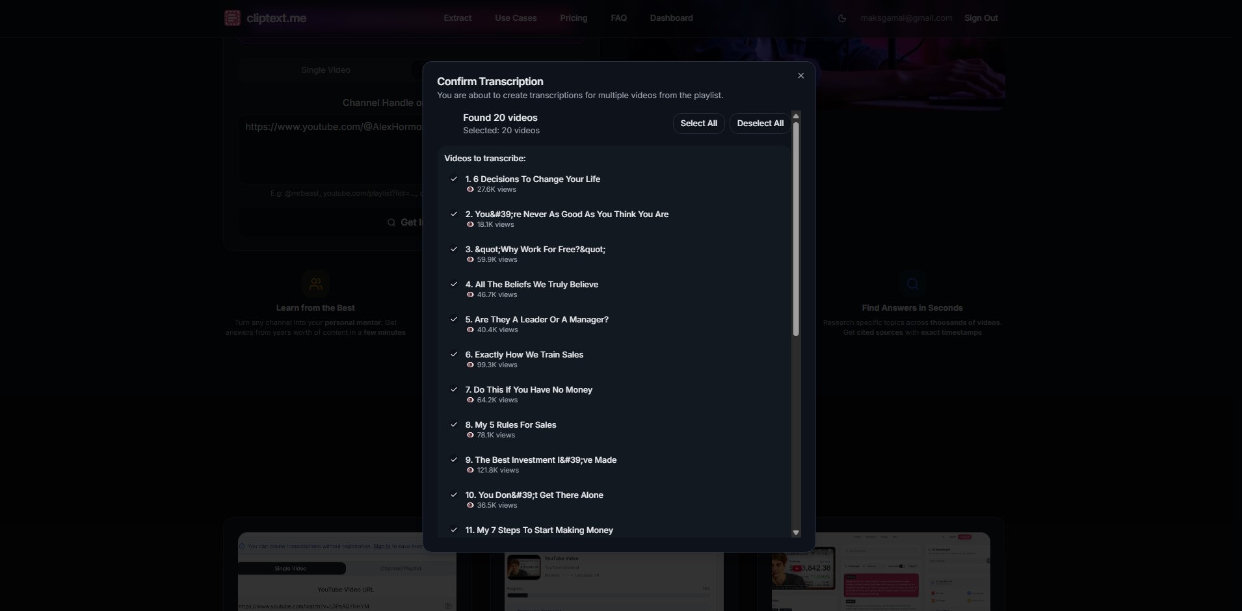The height and width of the screenshot is (611, 1242).
Task: Deselect the "Why Work For Free?" video checkbox
Action: click(454, 249)
